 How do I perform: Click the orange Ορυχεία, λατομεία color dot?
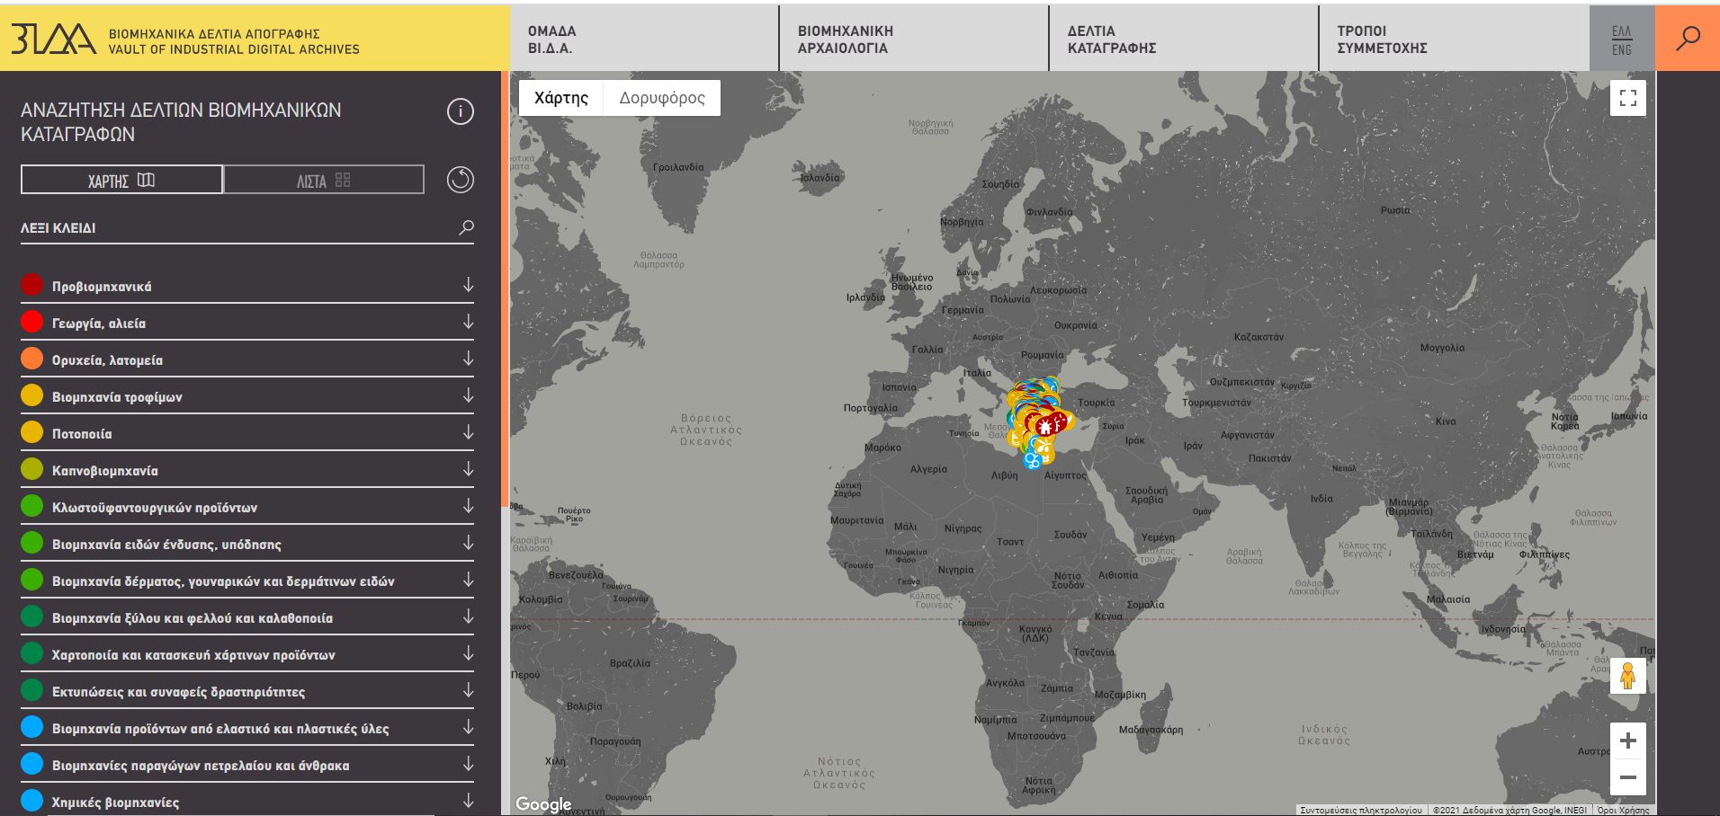coord(31,359)
